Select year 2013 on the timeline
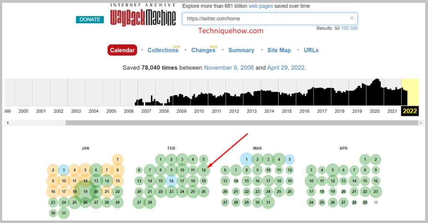This screenshot has height=223, width=428. [x=252, y=111]
